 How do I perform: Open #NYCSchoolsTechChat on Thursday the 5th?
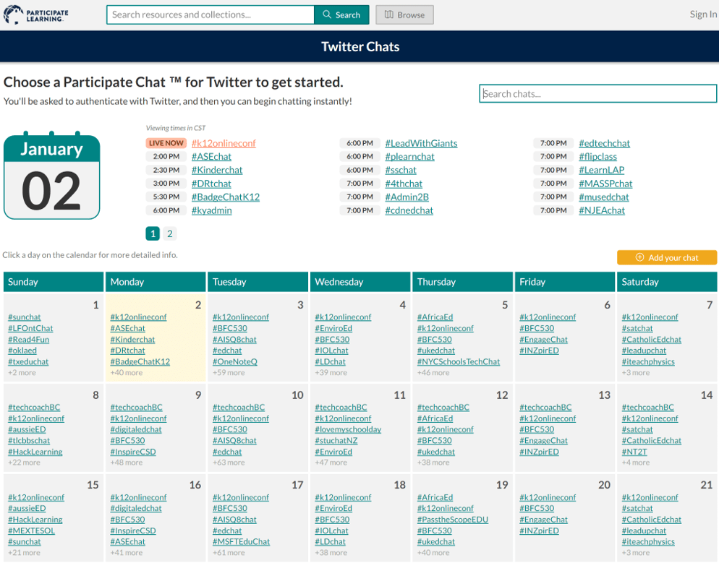(459, 361)
